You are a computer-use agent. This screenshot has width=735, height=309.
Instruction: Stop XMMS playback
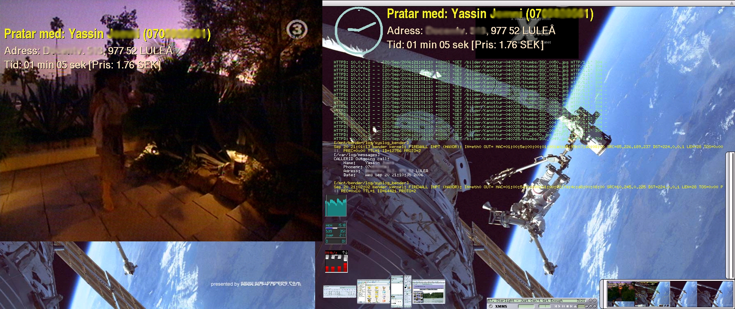(x=567, y=306)
